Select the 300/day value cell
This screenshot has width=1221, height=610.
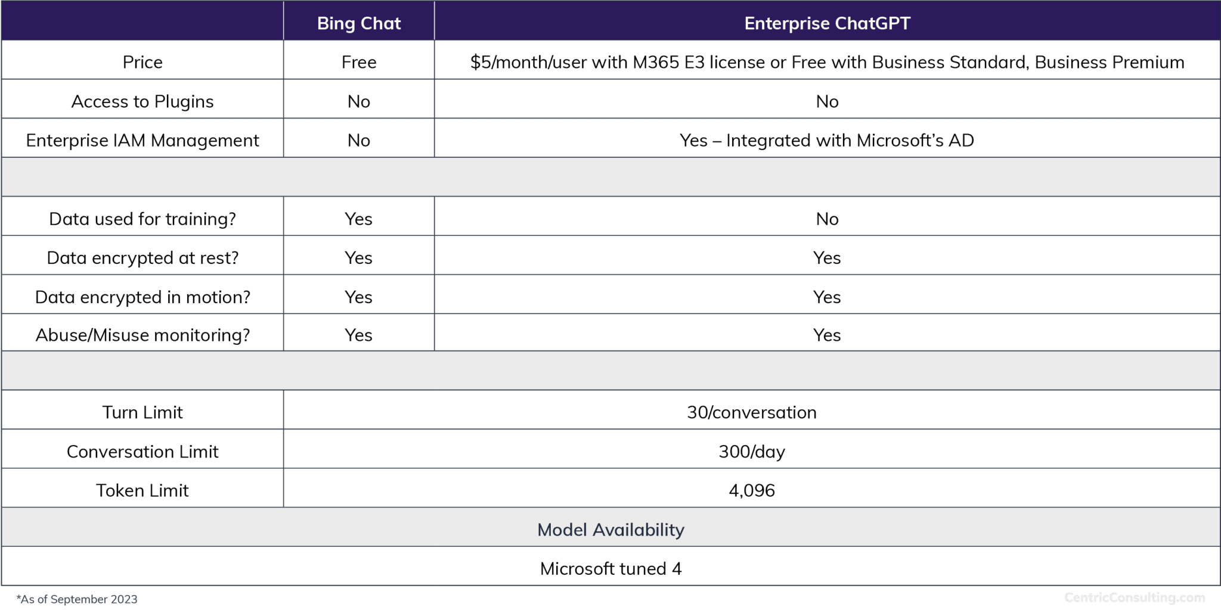point(752,451)
